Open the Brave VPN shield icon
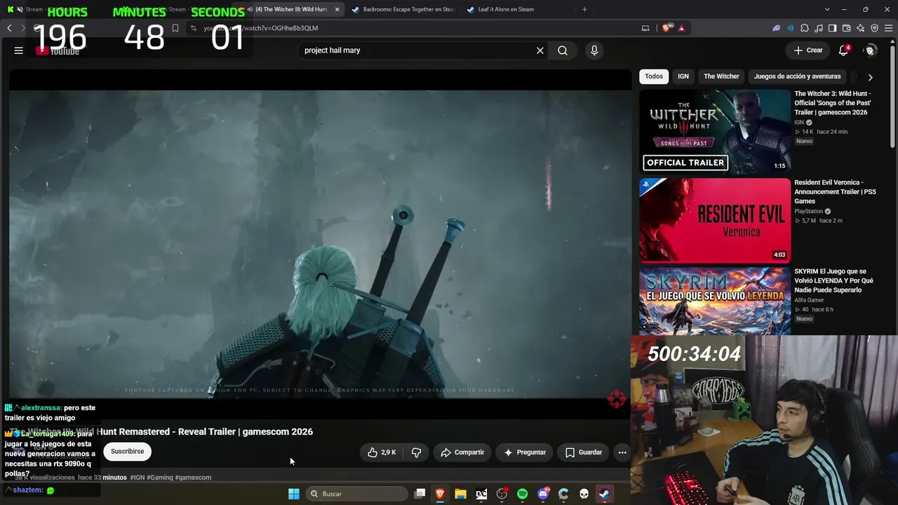898x505 pixels. pyautogui.click(x=874, y=28)
